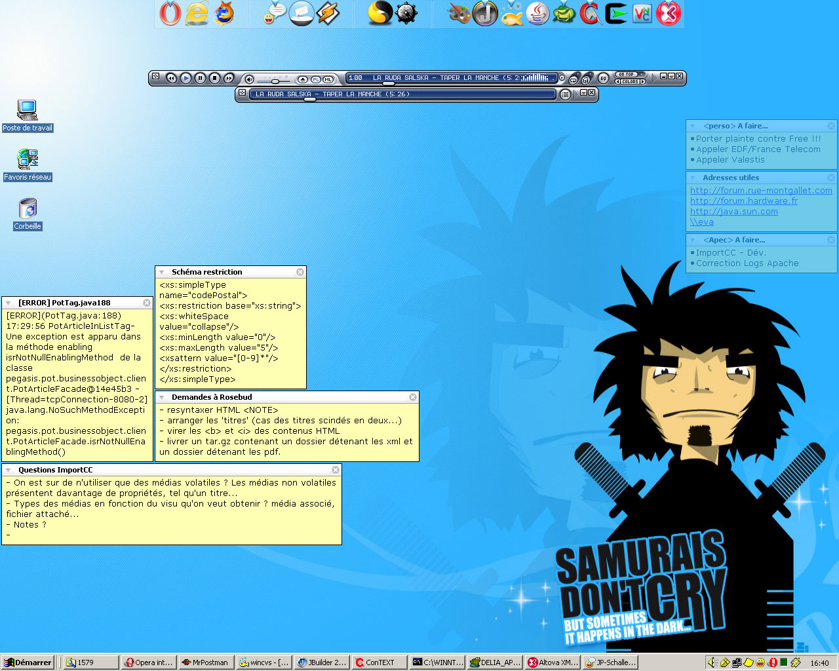The height and width of the screenshot is (671, 839).
Task: Switch to Opera taskbar window
Action: tap(149, 662)
